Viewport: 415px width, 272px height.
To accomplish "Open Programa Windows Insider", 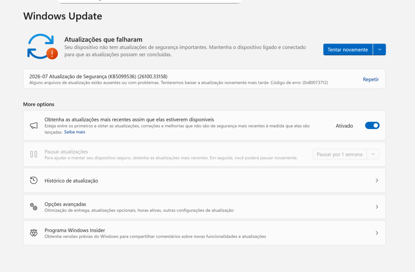I will point(204,233).
